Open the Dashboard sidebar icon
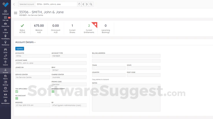This screenshot has width=213, height=119. [5, 12]
